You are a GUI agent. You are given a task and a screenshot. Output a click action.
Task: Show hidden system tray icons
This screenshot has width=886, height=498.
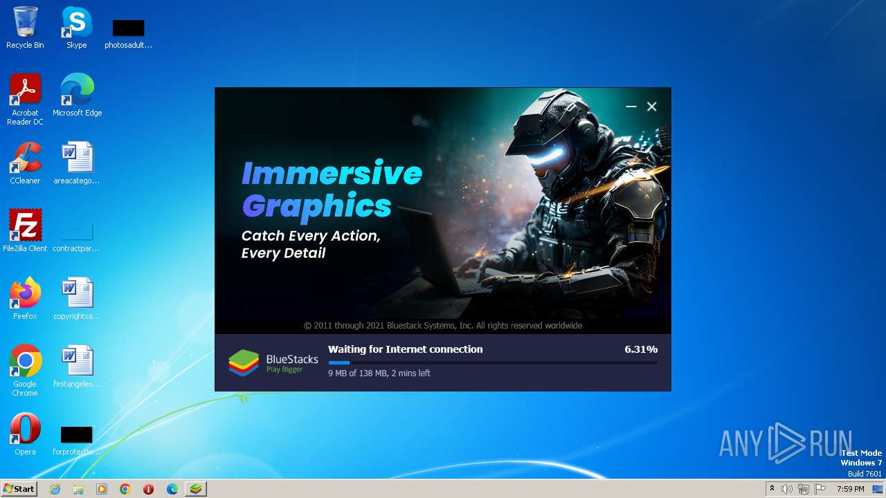tap(772, 489)
